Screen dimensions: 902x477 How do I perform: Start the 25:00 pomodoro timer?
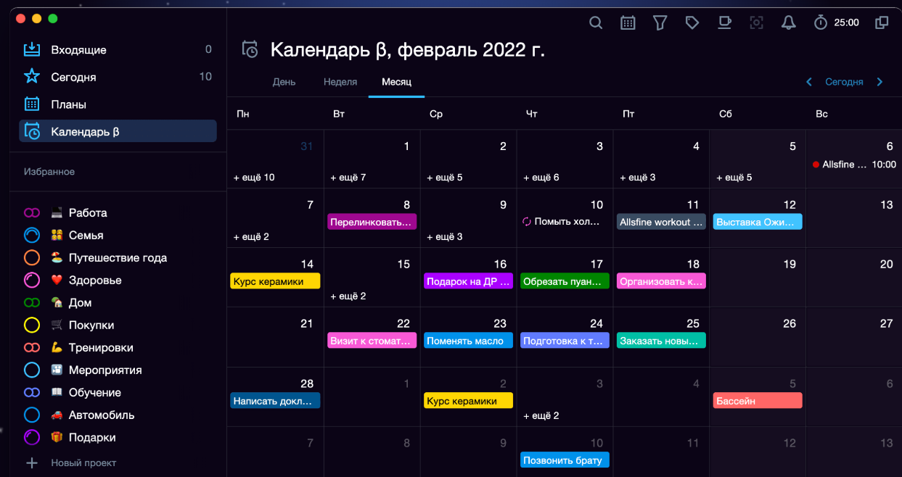[836, 23]
